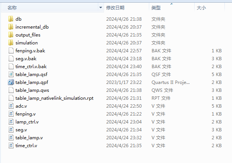The image size is (232, 163).
Task: Select the table_lamp.v file name
Action: point(29,138)
